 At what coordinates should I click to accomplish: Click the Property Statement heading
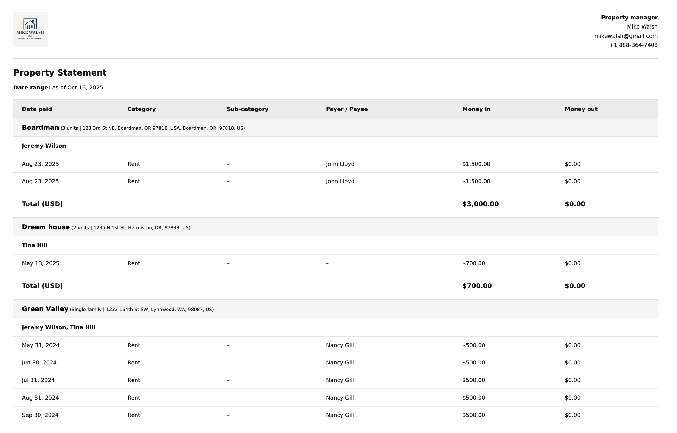60,73
